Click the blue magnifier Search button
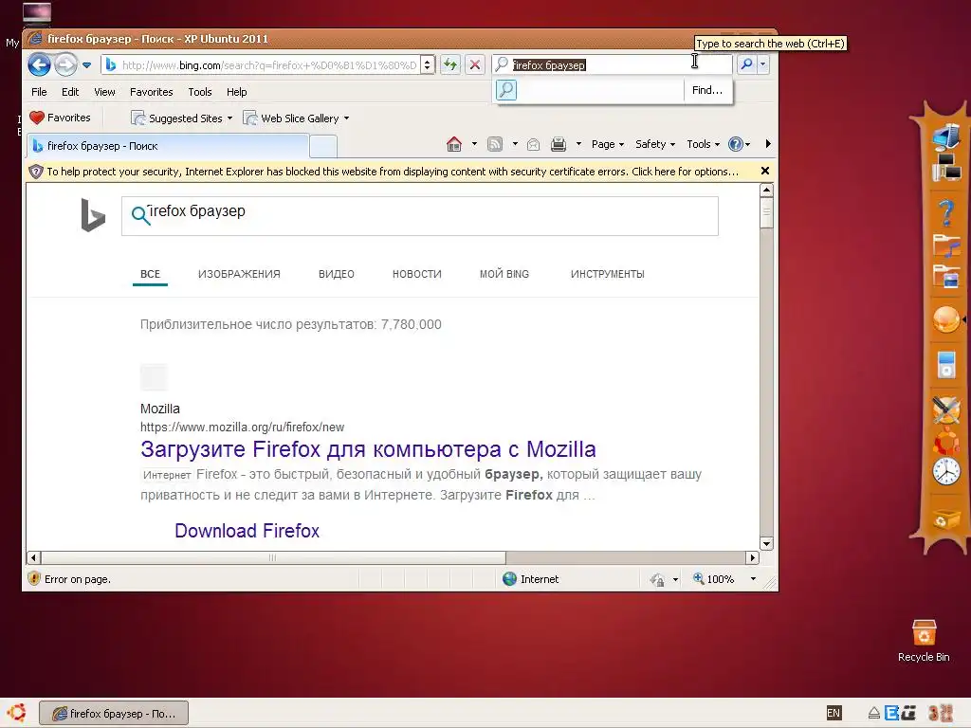971x728 pixels. [x=747, y=64]
